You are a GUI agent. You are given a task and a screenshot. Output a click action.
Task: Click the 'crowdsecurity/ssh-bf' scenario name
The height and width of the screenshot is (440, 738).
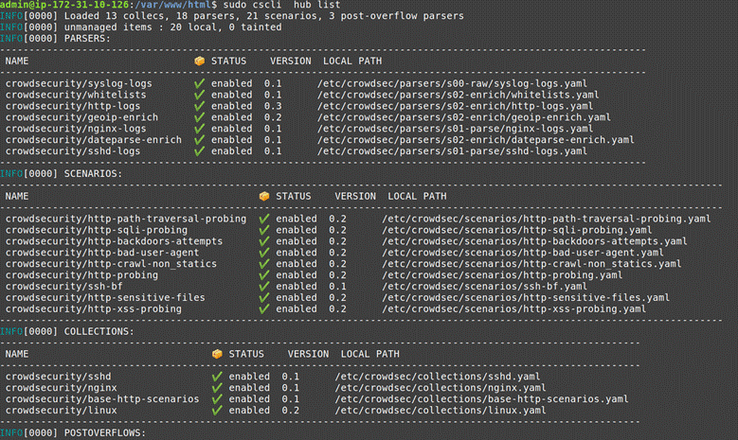point(64,287)
